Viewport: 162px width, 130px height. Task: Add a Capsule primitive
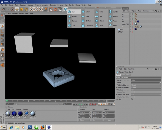pyautogui.click(x=74, y=21)
